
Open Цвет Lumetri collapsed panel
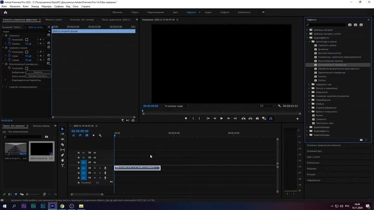coord(313,157)
